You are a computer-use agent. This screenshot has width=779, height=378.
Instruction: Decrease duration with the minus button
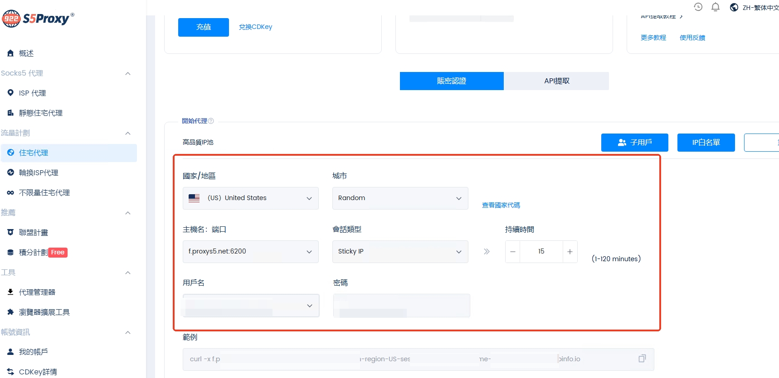tap(513, 252)
